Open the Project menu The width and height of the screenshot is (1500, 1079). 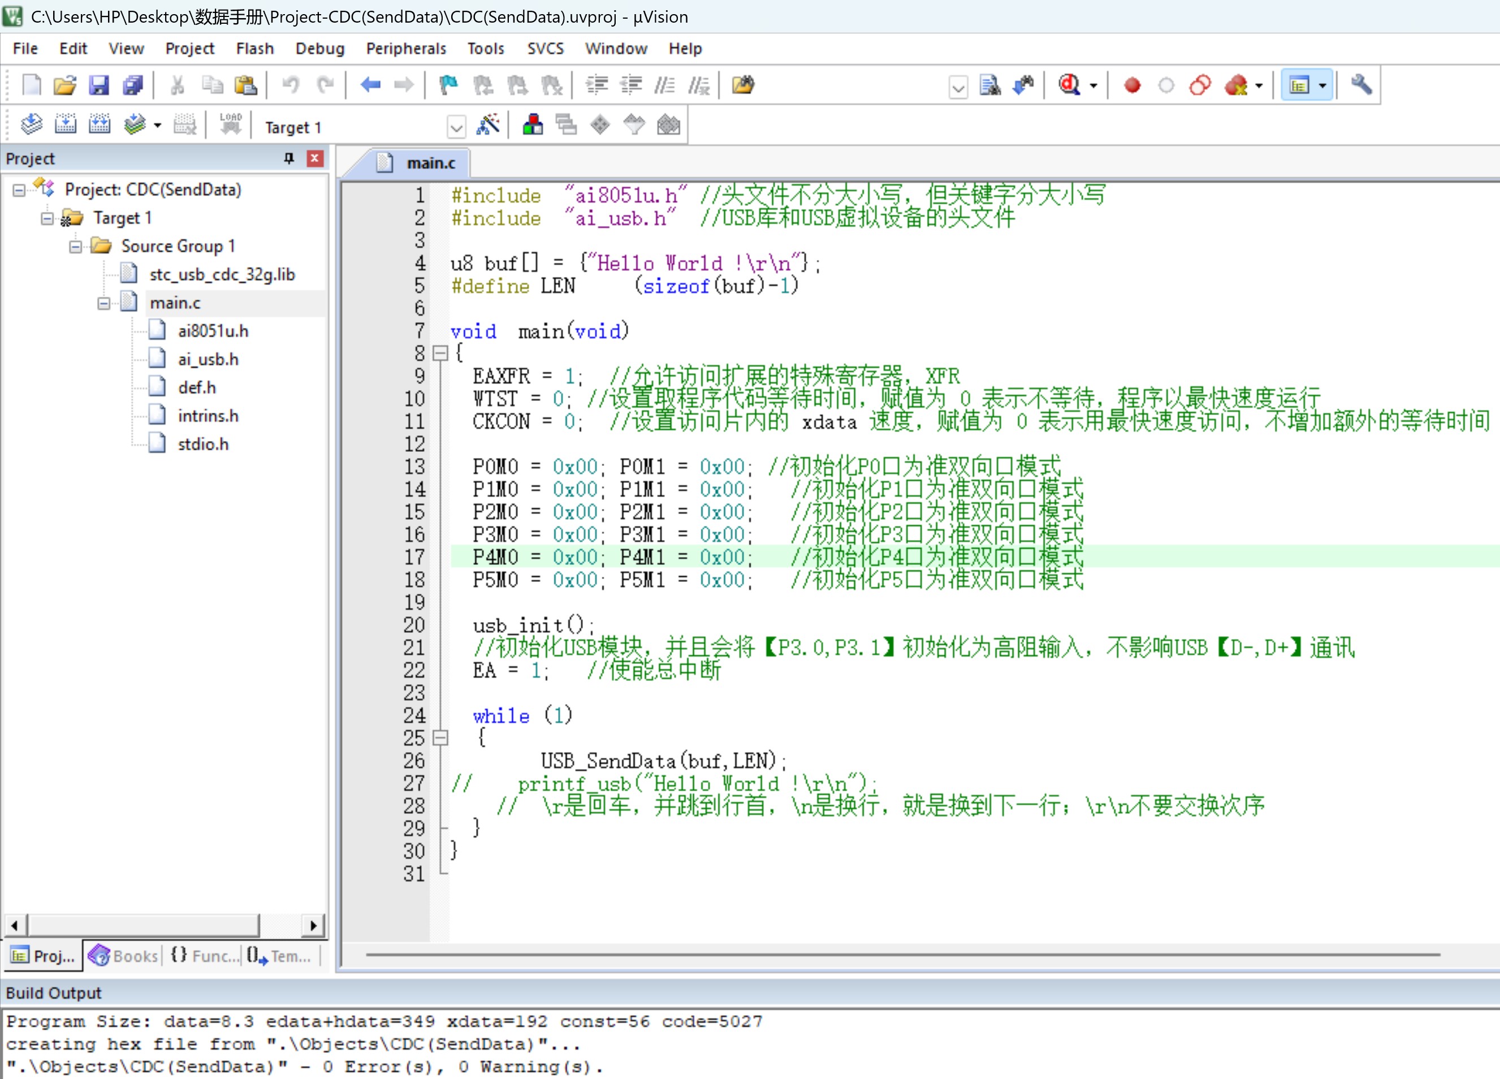[x=190, y=49]
